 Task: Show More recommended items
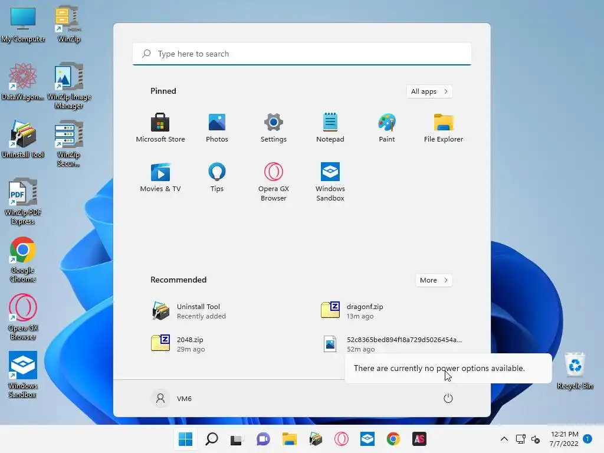[434, 280]
